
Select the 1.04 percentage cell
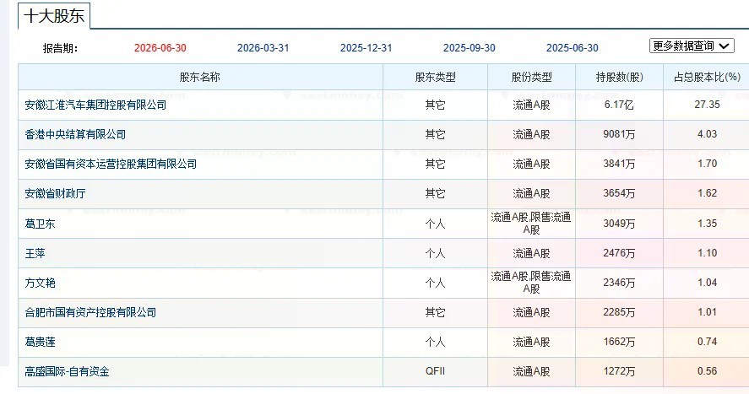coord(707,283)
